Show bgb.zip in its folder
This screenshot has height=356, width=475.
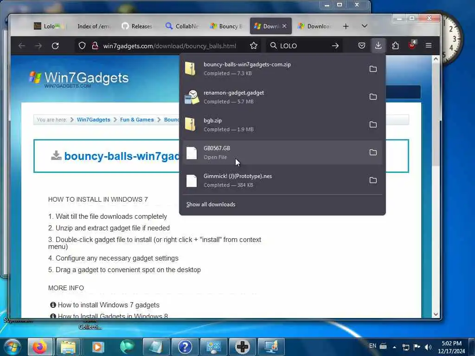point(373,125)
